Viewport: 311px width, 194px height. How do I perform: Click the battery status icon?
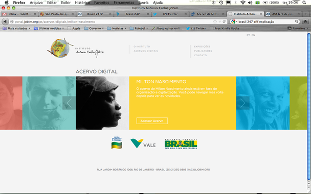265,3
